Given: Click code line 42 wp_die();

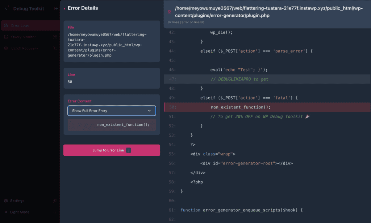Looking at the screenshot, I should pos(221,32).
